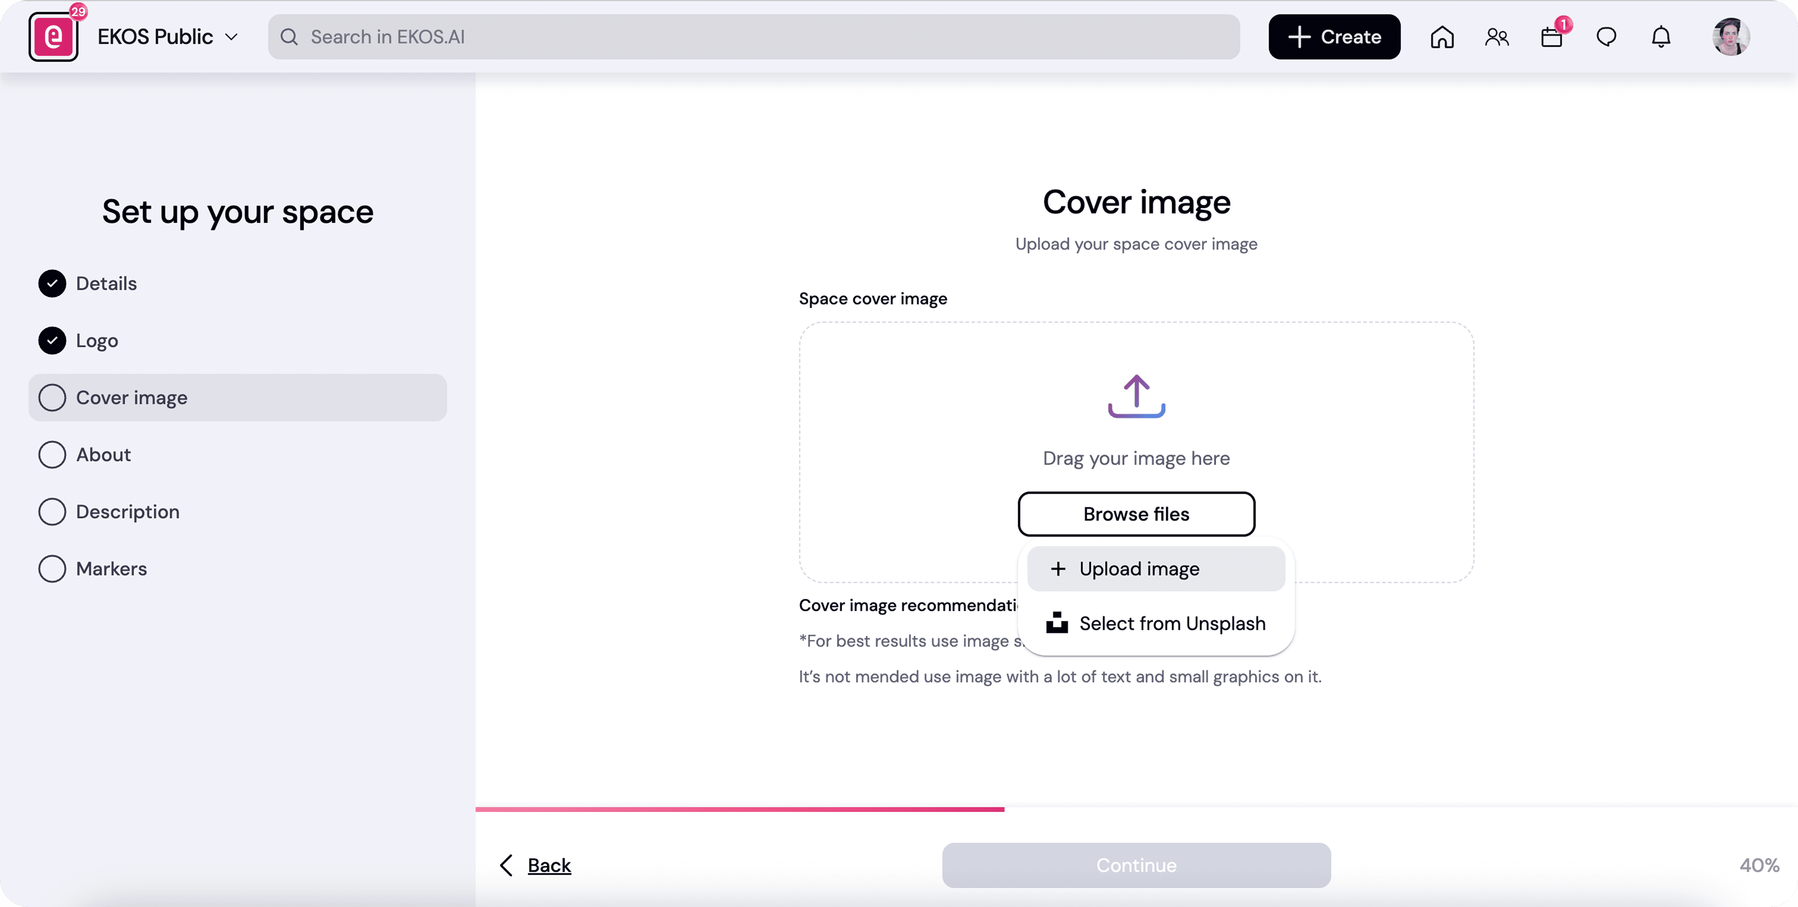Screen dimensions: 1798x907
Task: Select the Markers step circle
Action: [52, 569]
